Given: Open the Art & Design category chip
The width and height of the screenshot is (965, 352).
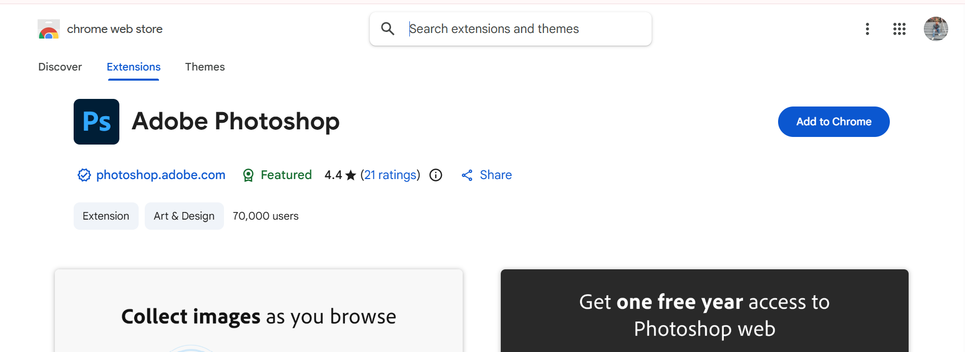Looking at the screenshot, I should (x=184, y=216).
